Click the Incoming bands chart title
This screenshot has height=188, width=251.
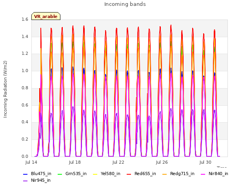point(125,4)
